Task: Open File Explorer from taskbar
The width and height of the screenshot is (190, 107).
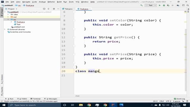Action: coord(81,105)
